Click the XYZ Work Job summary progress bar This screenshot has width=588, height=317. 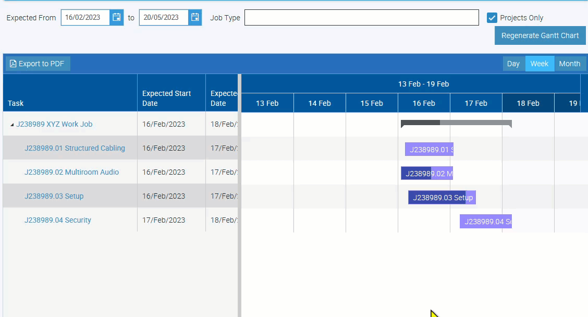pyautogui.click(x=456, y=123)
